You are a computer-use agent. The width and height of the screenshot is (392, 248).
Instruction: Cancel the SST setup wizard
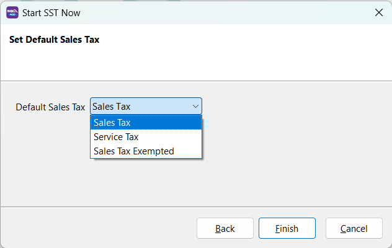(x=354, y=229)
